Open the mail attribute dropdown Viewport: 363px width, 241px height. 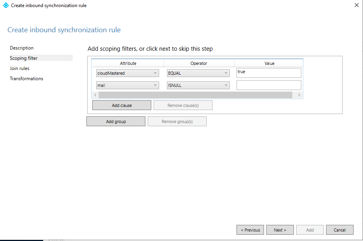[x=128, y=85]
